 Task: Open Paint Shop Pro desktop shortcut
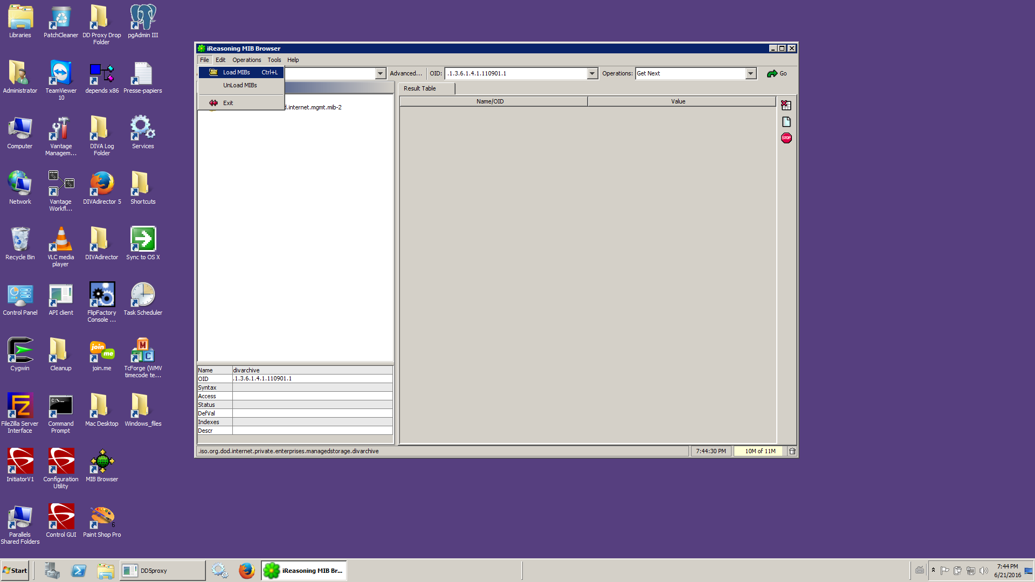coord(102,521)
